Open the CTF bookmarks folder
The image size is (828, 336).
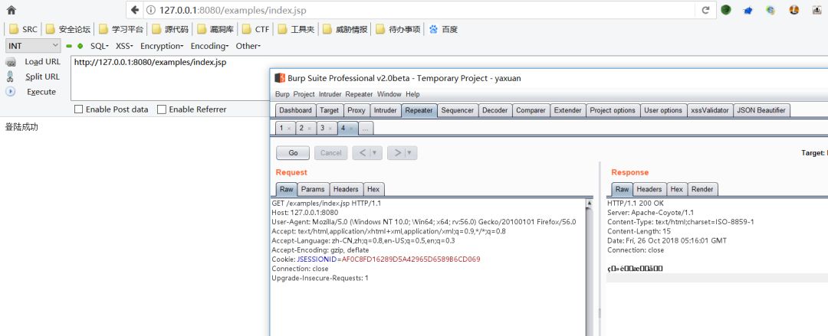(255, 30)
